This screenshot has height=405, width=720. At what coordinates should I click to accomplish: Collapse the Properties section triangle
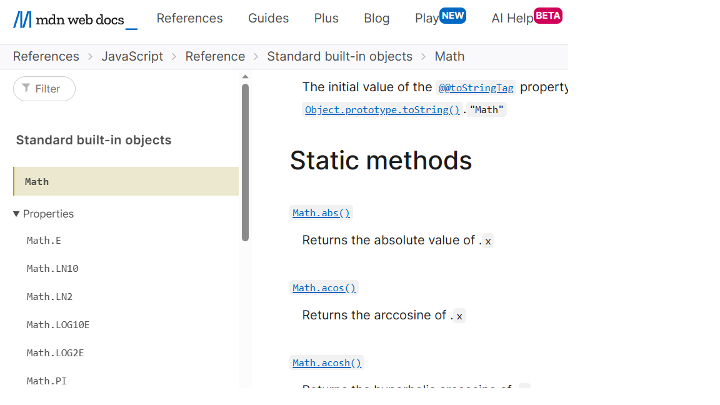tap(16, 214)
